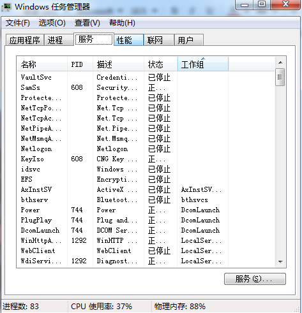The height and width of the screenshot is (313, 302).
Task: Select the NetPipeA... service name
Action: [x=41, y=128]
